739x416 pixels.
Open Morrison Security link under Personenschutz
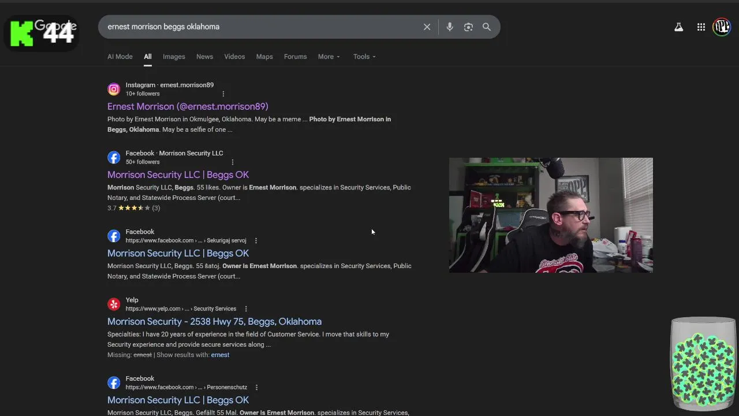click(178, 400)
